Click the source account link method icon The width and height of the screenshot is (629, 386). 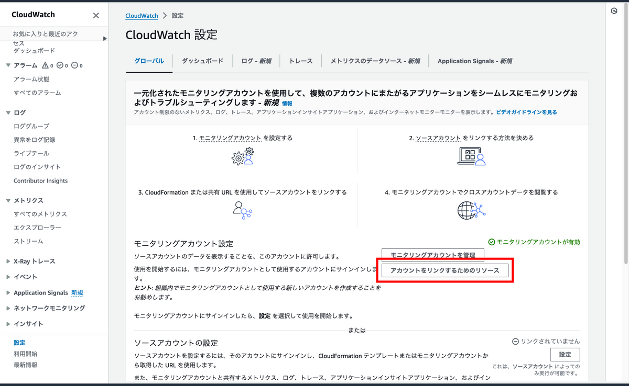[x=471, y=156]
